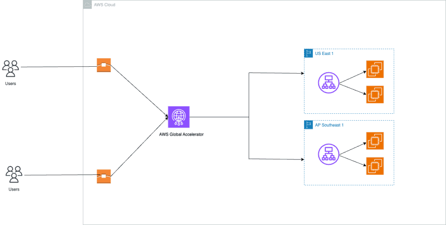446x225 pixels.
Task: Select the lower 'Users' label
Action: click(14, 189)
